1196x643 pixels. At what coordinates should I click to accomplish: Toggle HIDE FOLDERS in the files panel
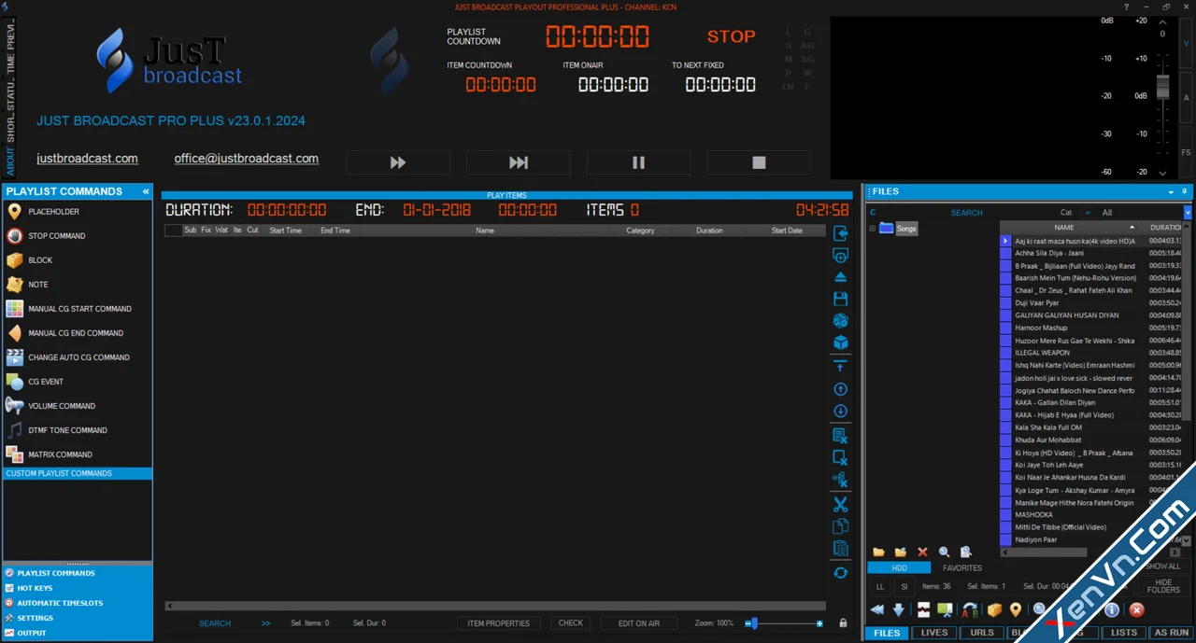(1162, 586)
